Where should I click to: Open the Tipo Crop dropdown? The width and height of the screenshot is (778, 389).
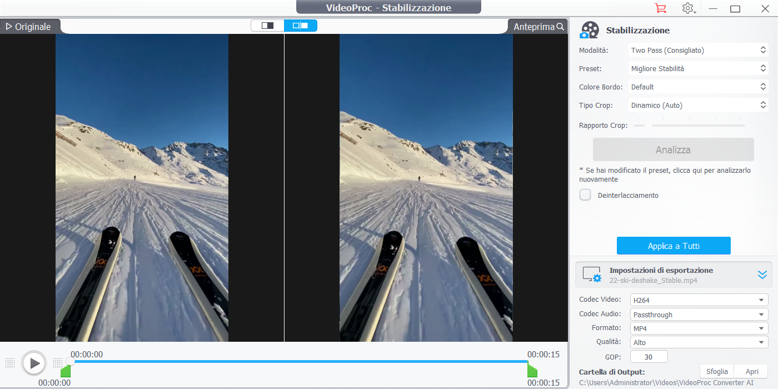698,105
